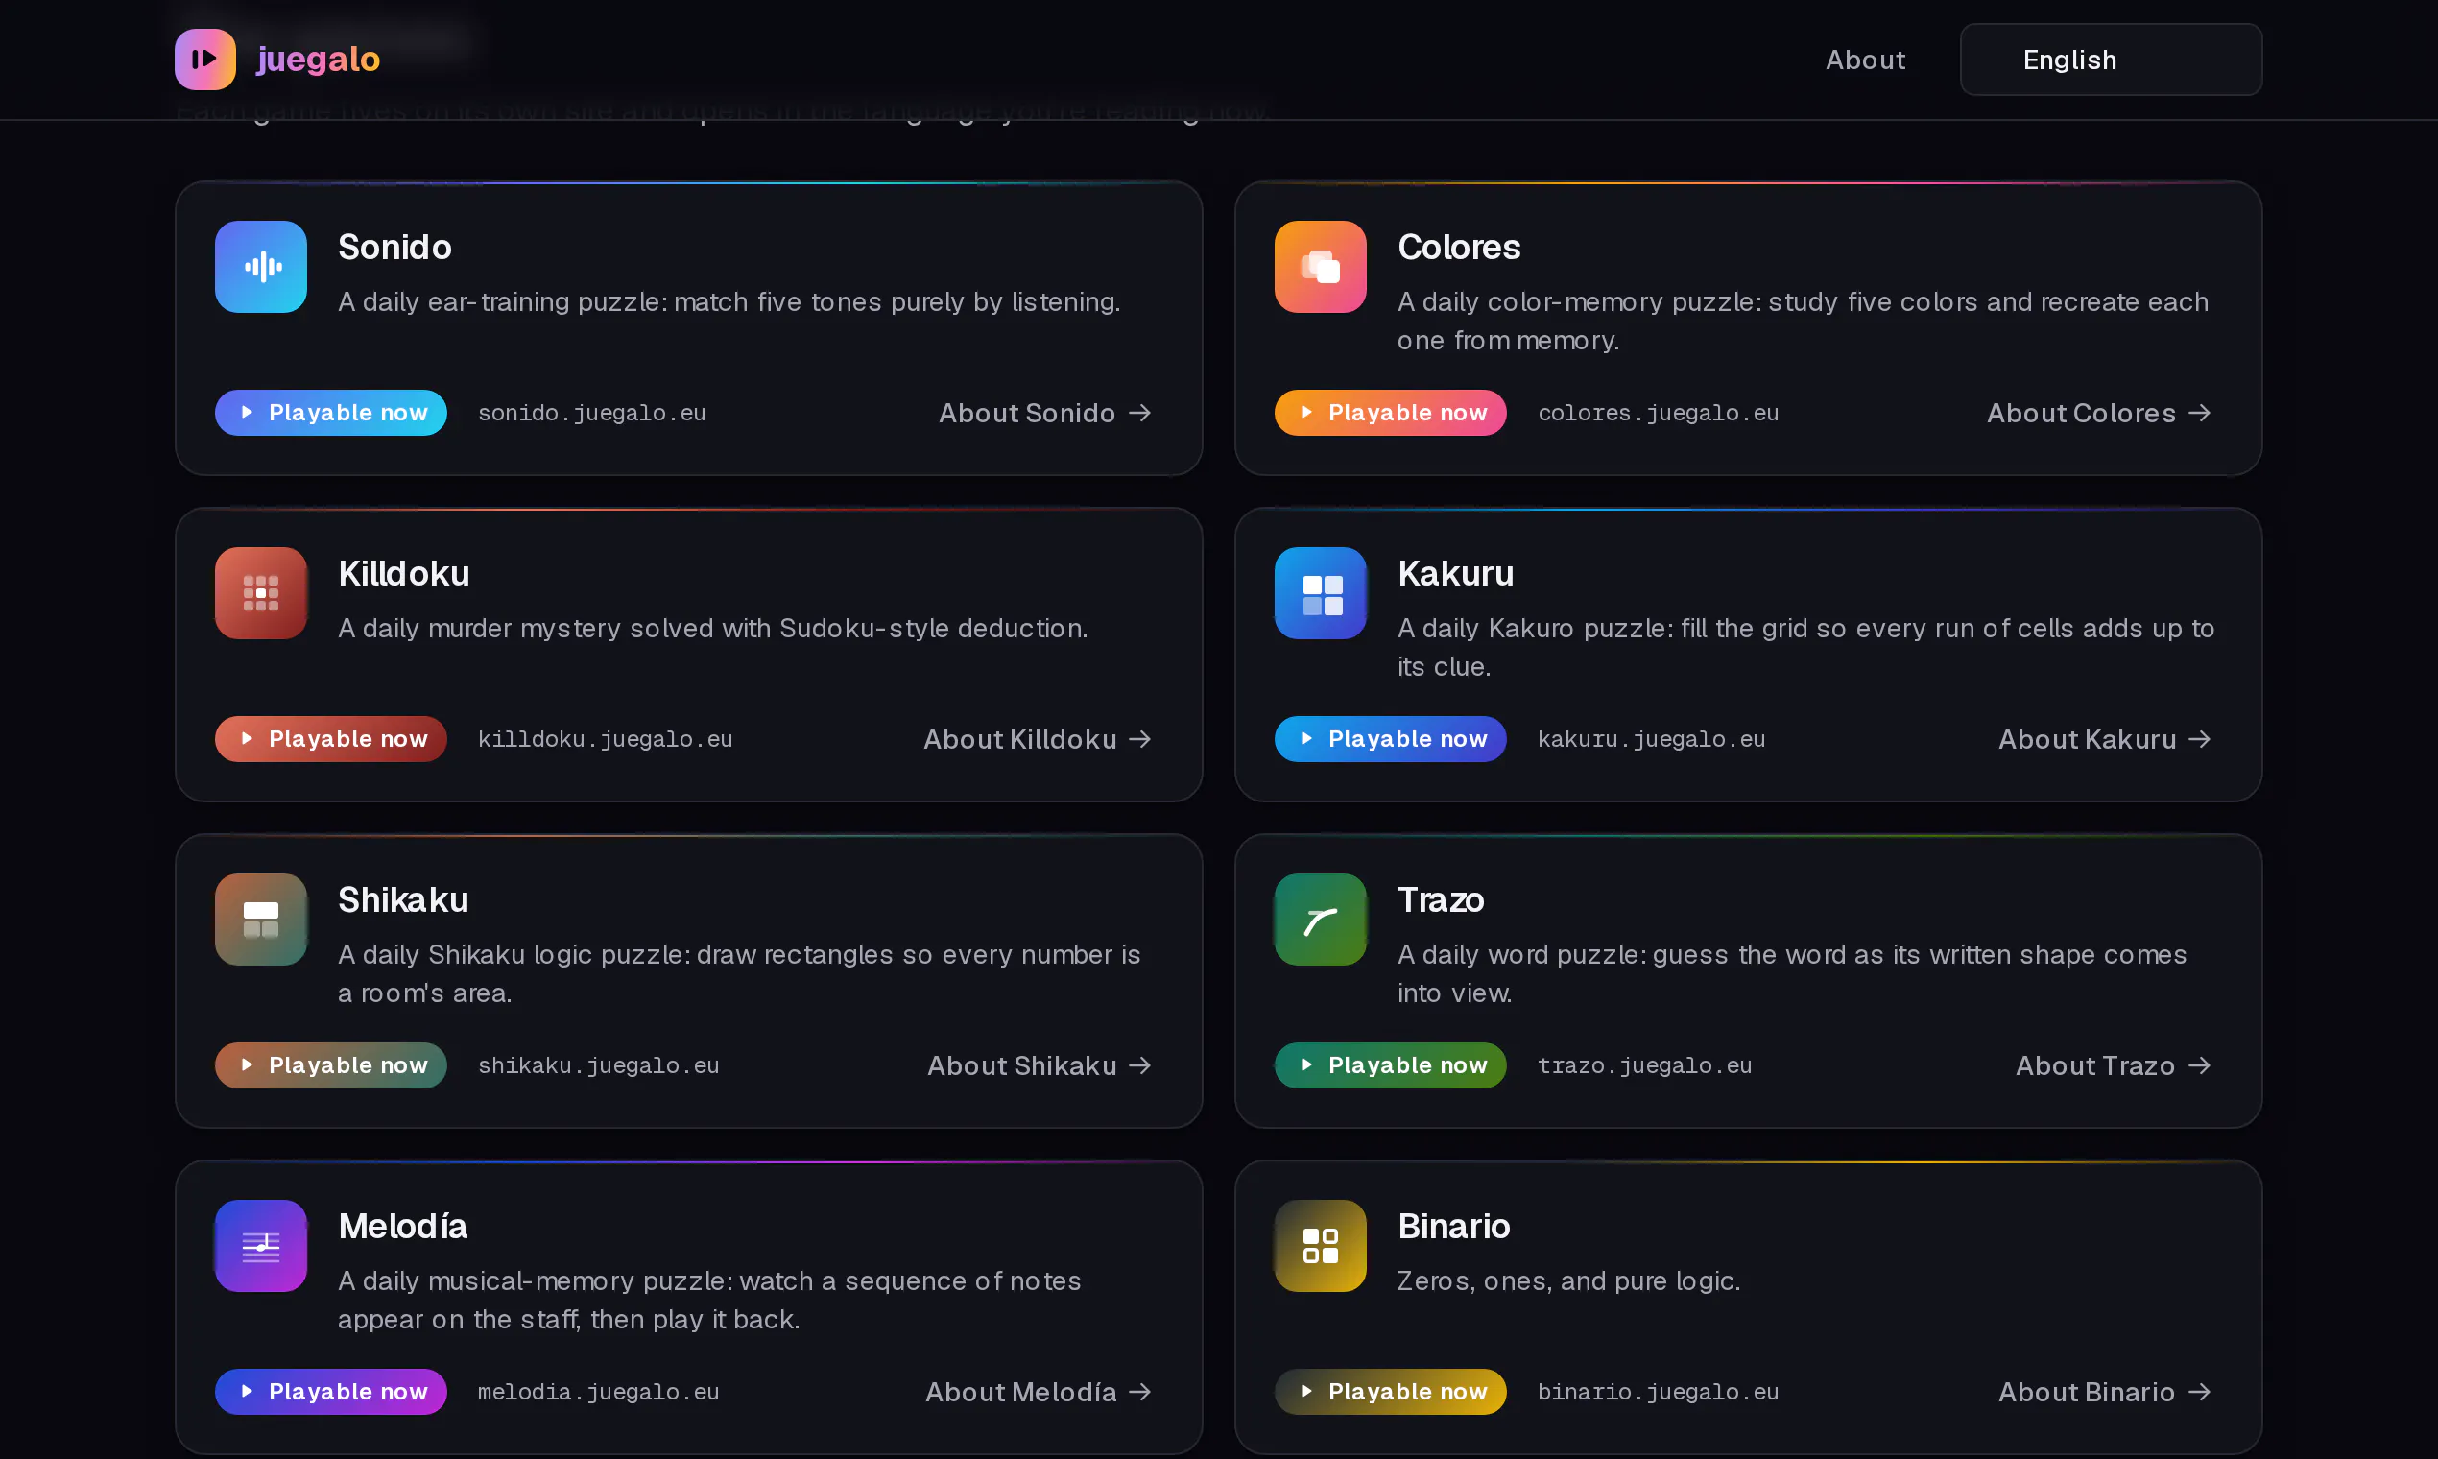Viewport: 2438px width, 1459px height.
Task: Play Killdoku via Playable now button
Action: click(330, 739)
